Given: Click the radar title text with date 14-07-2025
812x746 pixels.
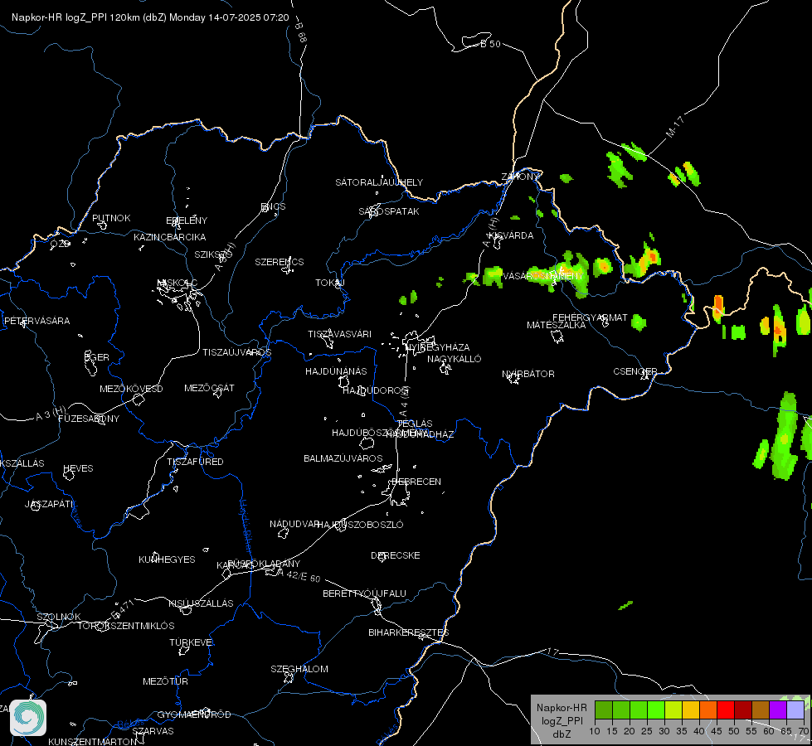Looking at the screenshot, I should click(150, 17).
